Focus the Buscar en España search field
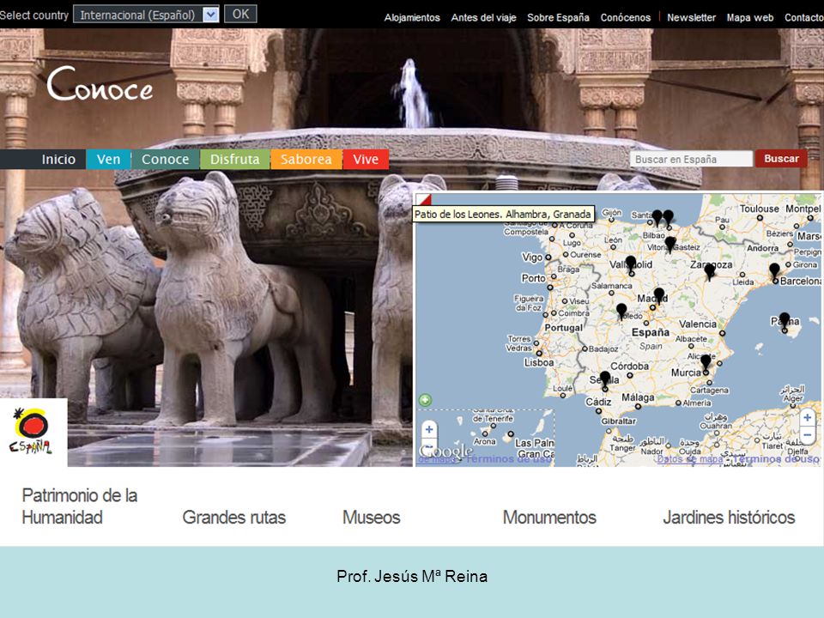The height and width of the screenshot is (618, 824). click(x=691, y=159)
